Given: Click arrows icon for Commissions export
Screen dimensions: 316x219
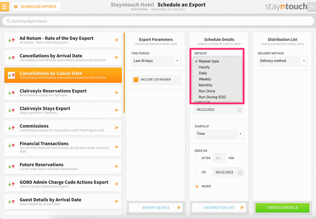Looking at the screenshot, I should point(11,128).
